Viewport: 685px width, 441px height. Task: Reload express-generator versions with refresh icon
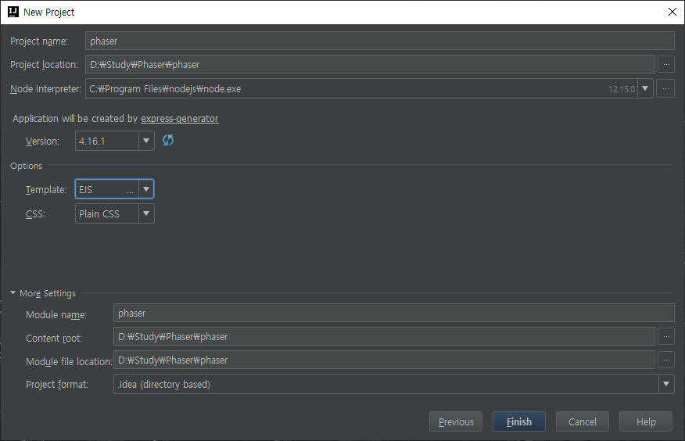pos(168,140)
